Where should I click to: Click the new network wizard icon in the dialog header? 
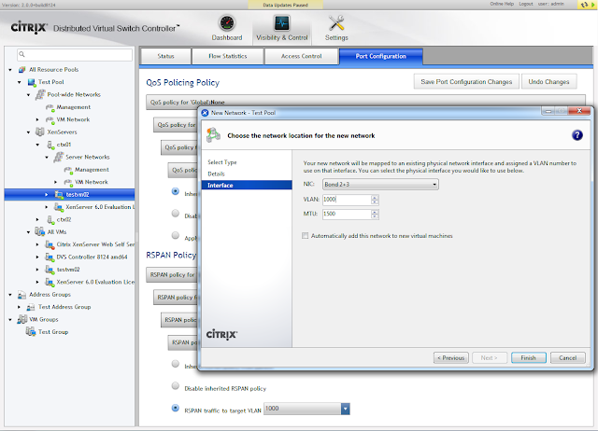[x=214, y=135]
